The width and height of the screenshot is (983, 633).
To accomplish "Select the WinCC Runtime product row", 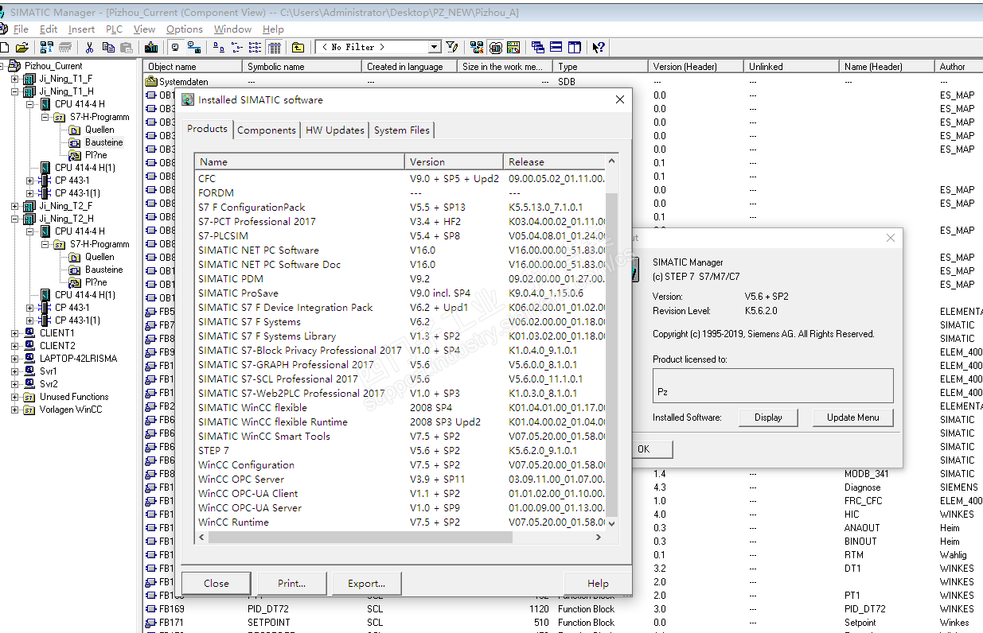I will point(400,522).
